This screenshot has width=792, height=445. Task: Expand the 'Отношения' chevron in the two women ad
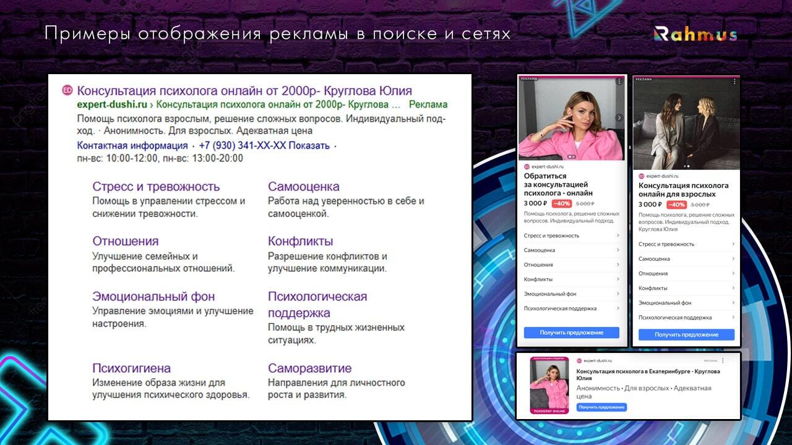coord(733,273)
